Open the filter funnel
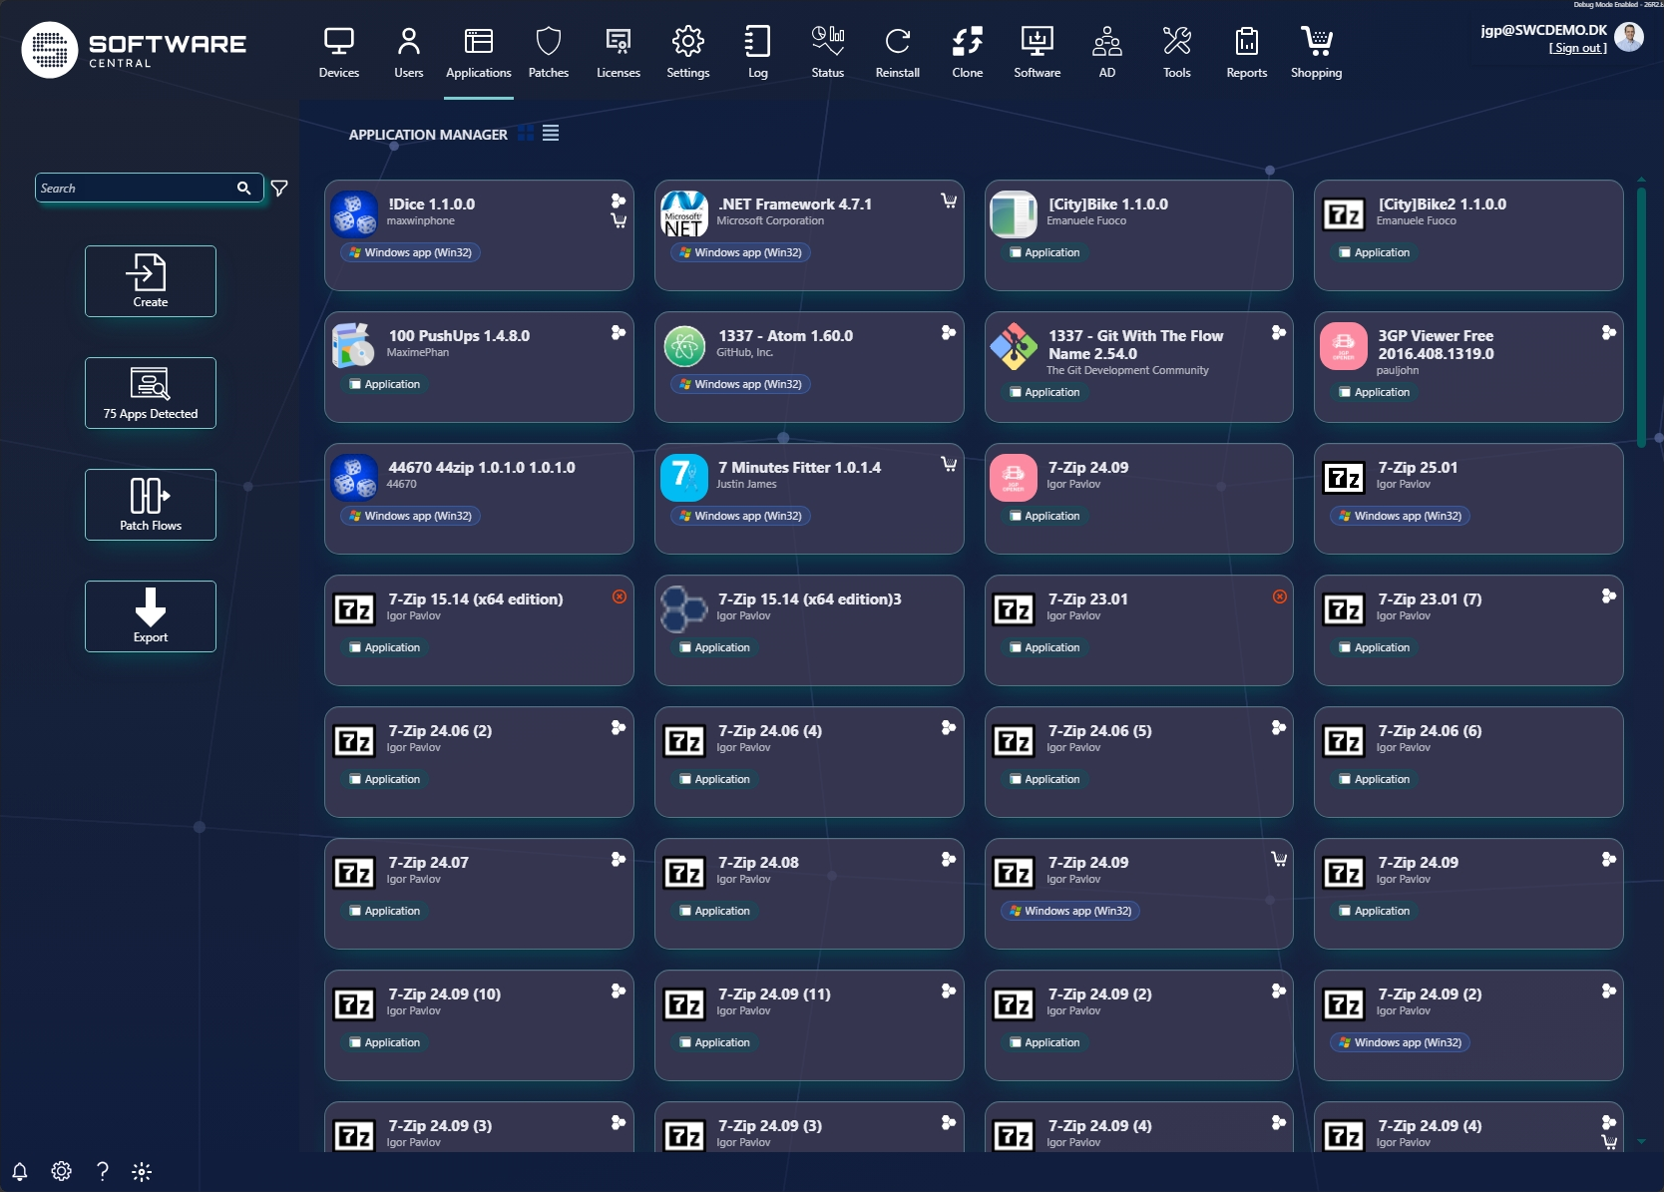Image resolution: width=1664 pixels, height=1192 pixels. (x=279, y=188)
